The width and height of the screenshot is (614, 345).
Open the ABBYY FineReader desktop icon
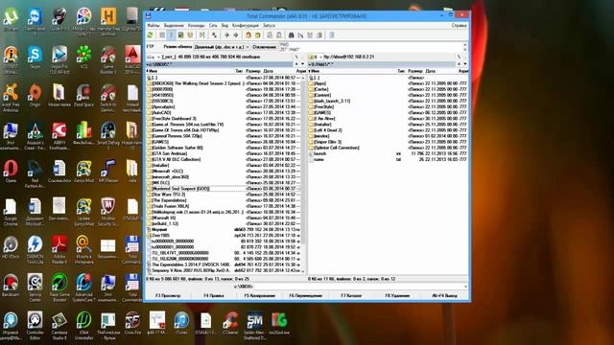[59, 135]
